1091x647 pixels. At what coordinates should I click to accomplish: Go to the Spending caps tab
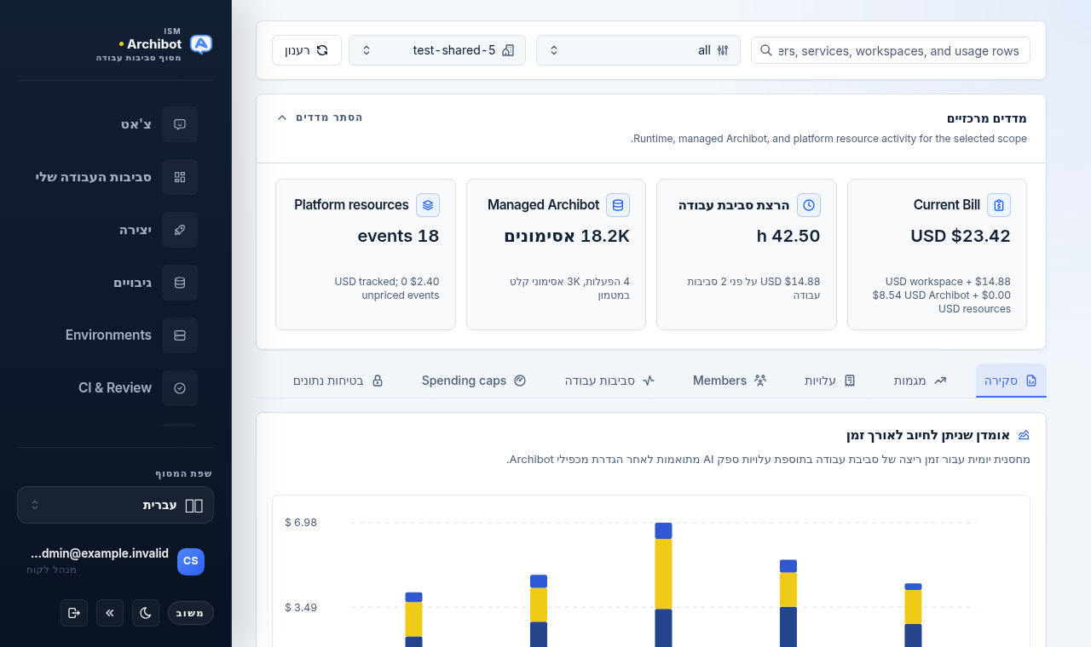coord(474,381)
